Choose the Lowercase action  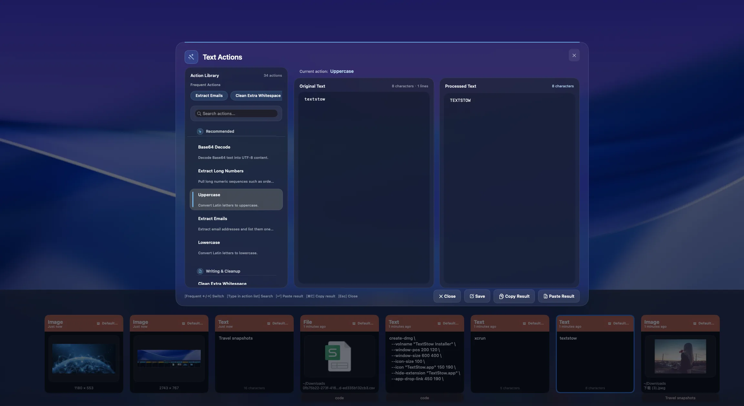(236, 247)
